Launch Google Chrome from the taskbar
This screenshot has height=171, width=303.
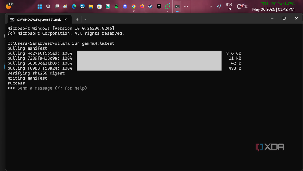(134, 6)
